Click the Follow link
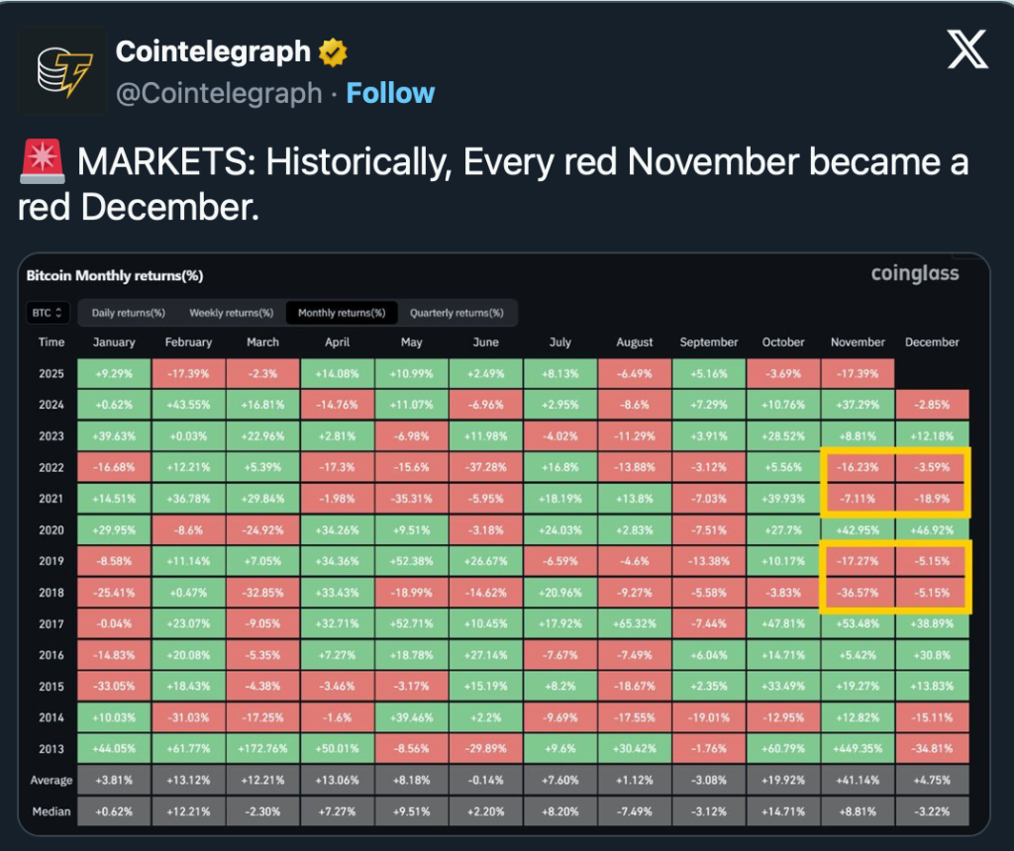This screenshot has width=1014, height=851. [x=390, y=93]
